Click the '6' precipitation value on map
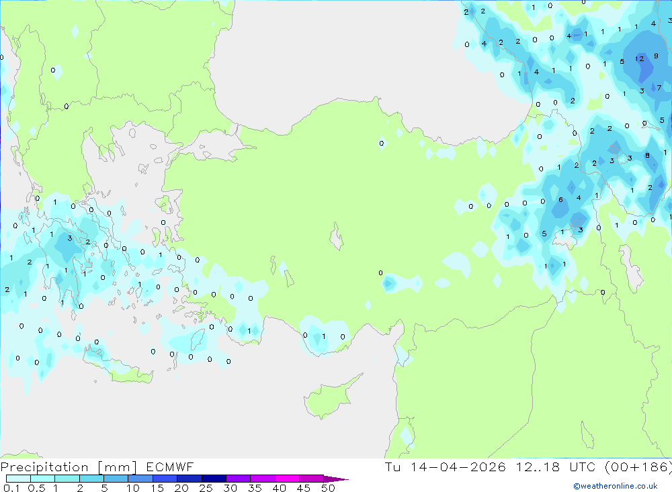672x492 pixels. [x=560, y=200]
